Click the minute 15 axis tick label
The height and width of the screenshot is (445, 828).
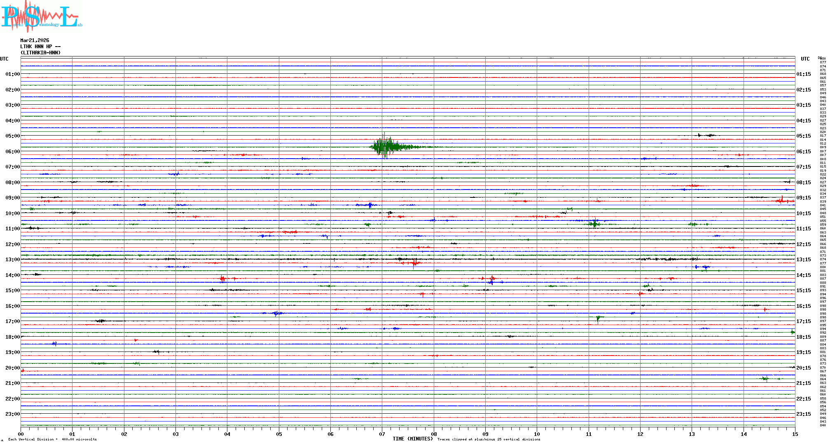(795, 434)
